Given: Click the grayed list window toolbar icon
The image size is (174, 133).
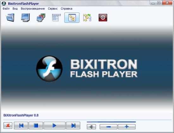Looking at the screenshot, I should tap(56, 17).
